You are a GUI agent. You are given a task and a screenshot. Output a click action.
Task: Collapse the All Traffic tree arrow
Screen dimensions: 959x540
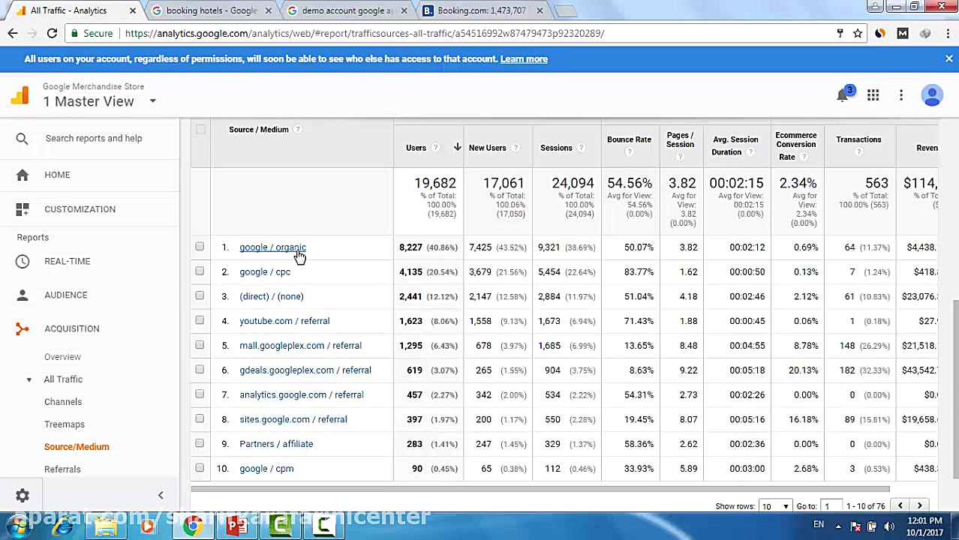(29, 379)
